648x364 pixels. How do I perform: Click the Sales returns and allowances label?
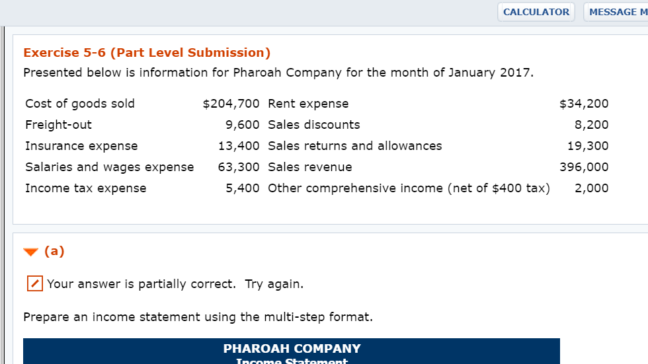tap(355, 146)
